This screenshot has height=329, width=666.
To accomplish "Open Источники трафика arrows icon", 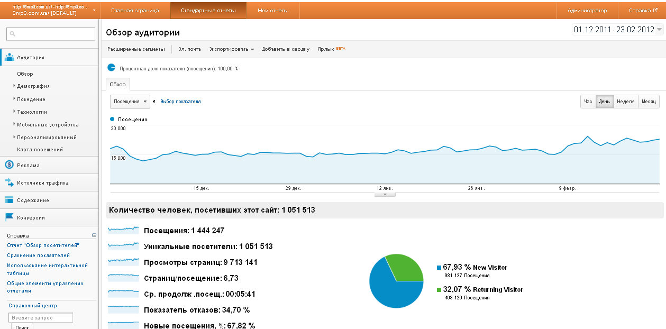I will pos(9,182).
